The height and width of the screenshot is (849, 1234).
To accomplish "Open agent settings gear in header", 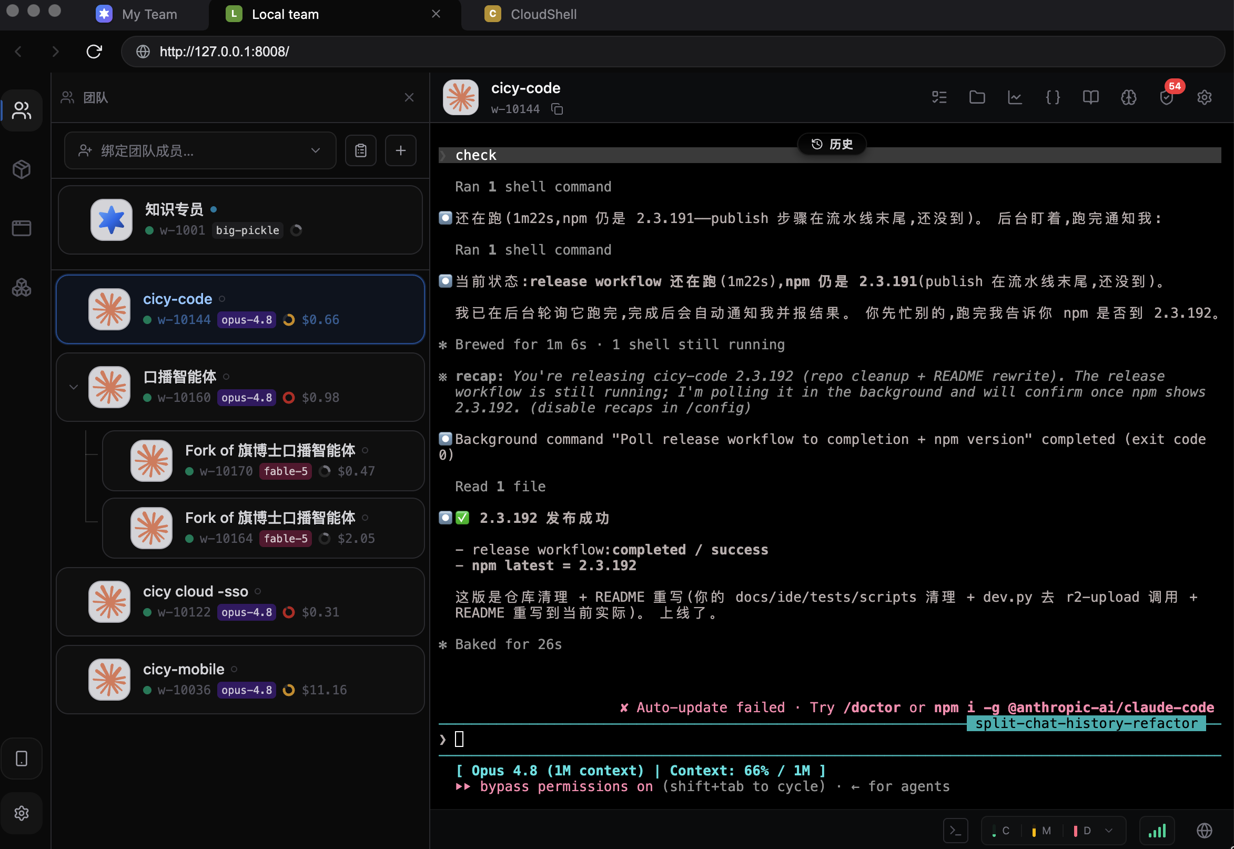I will point(1204,97).
